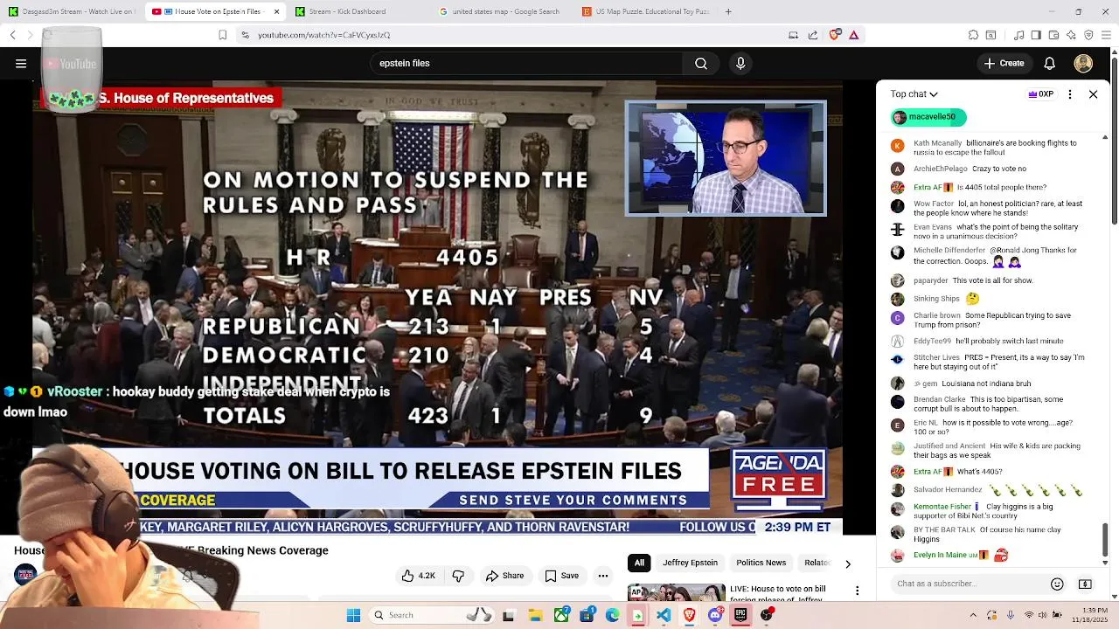Open Microsoft Store from the taskbar
1119x629 pixels.
587,615
